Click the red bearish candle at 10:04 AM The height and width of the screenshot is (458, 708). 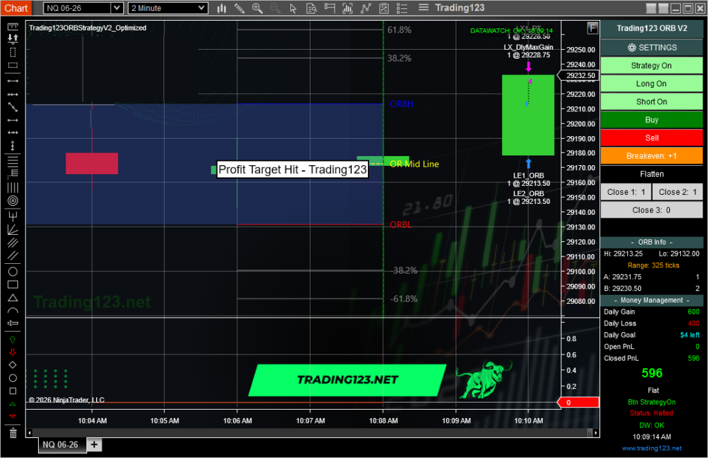click(92, 163)
